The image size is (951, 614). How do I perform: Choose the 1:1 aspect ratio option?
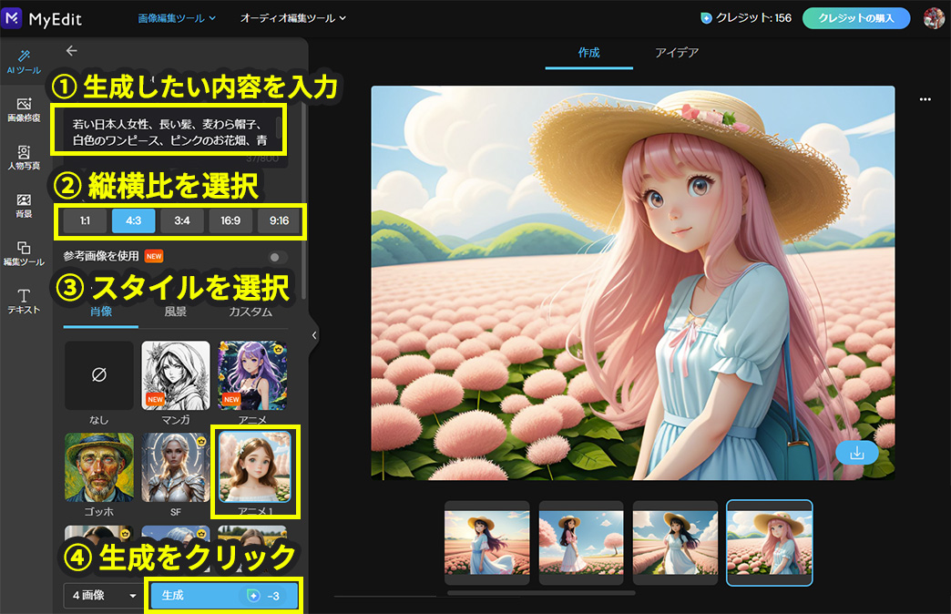85,220
